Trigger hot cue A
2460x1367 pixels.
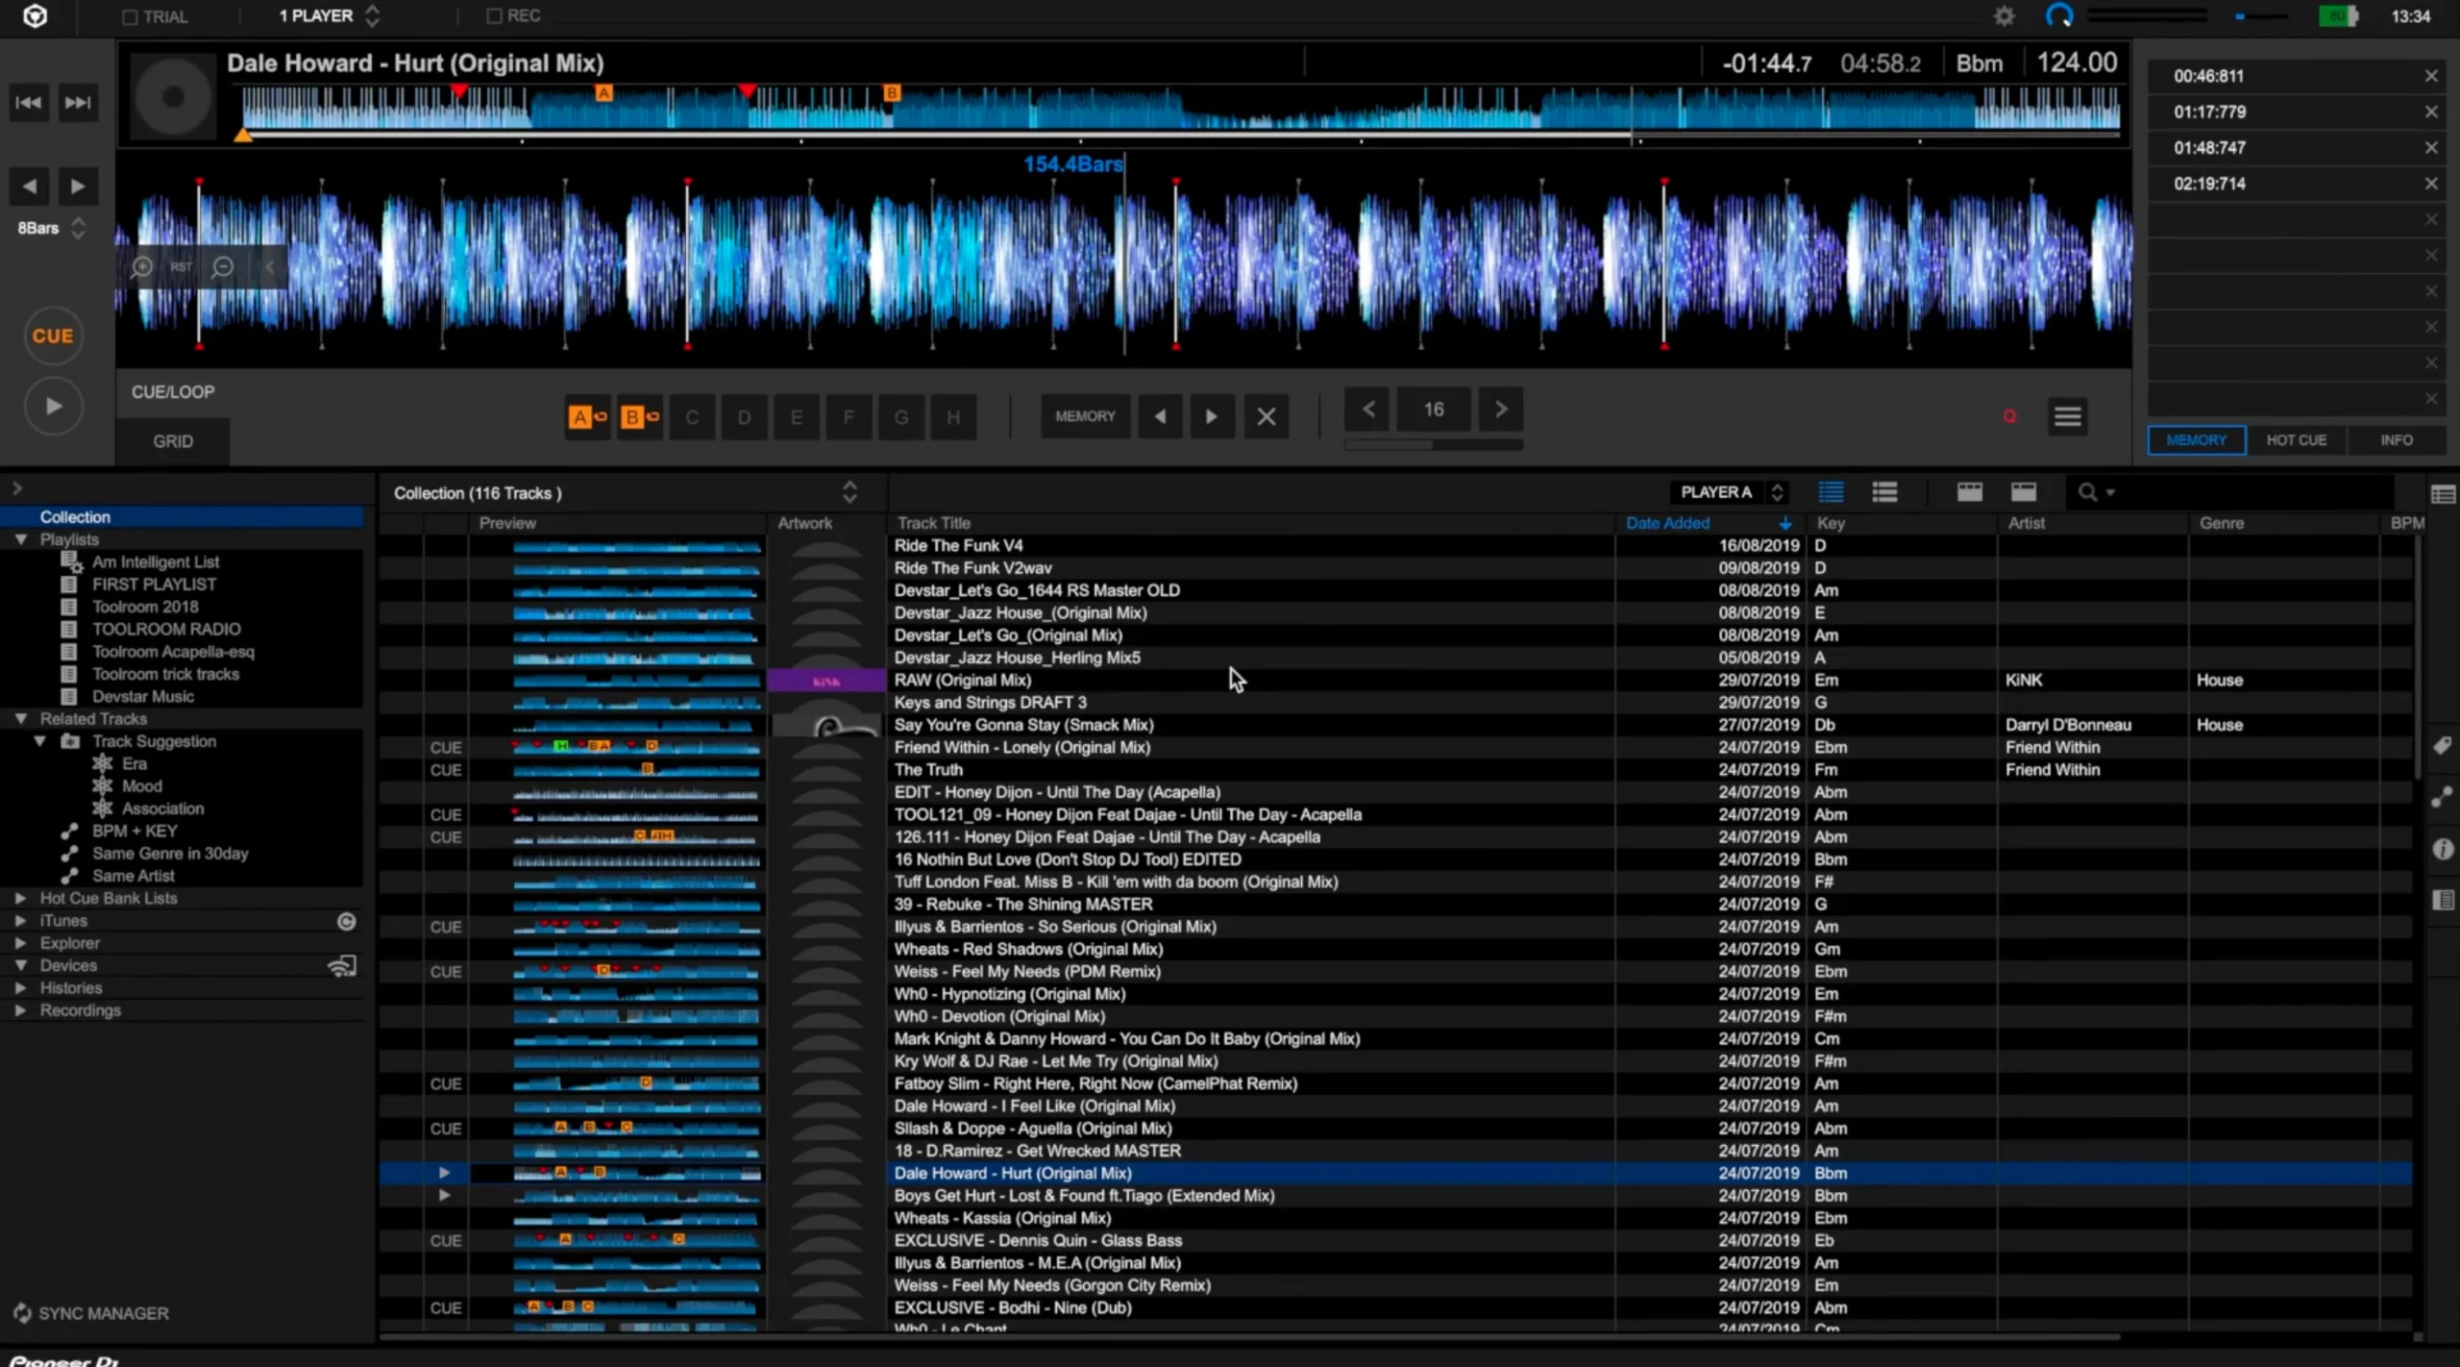tap(587, 417)
